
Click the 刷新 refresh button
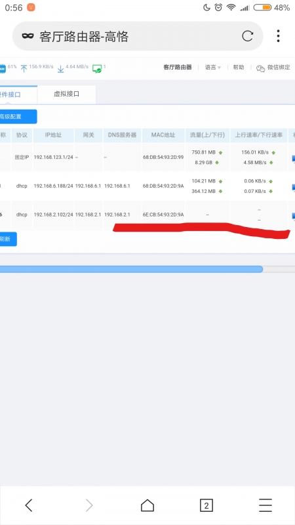9,239
